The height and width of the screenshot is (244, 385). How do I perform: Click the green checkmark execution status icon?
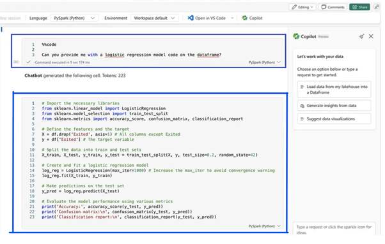click(x=29, y=62)
